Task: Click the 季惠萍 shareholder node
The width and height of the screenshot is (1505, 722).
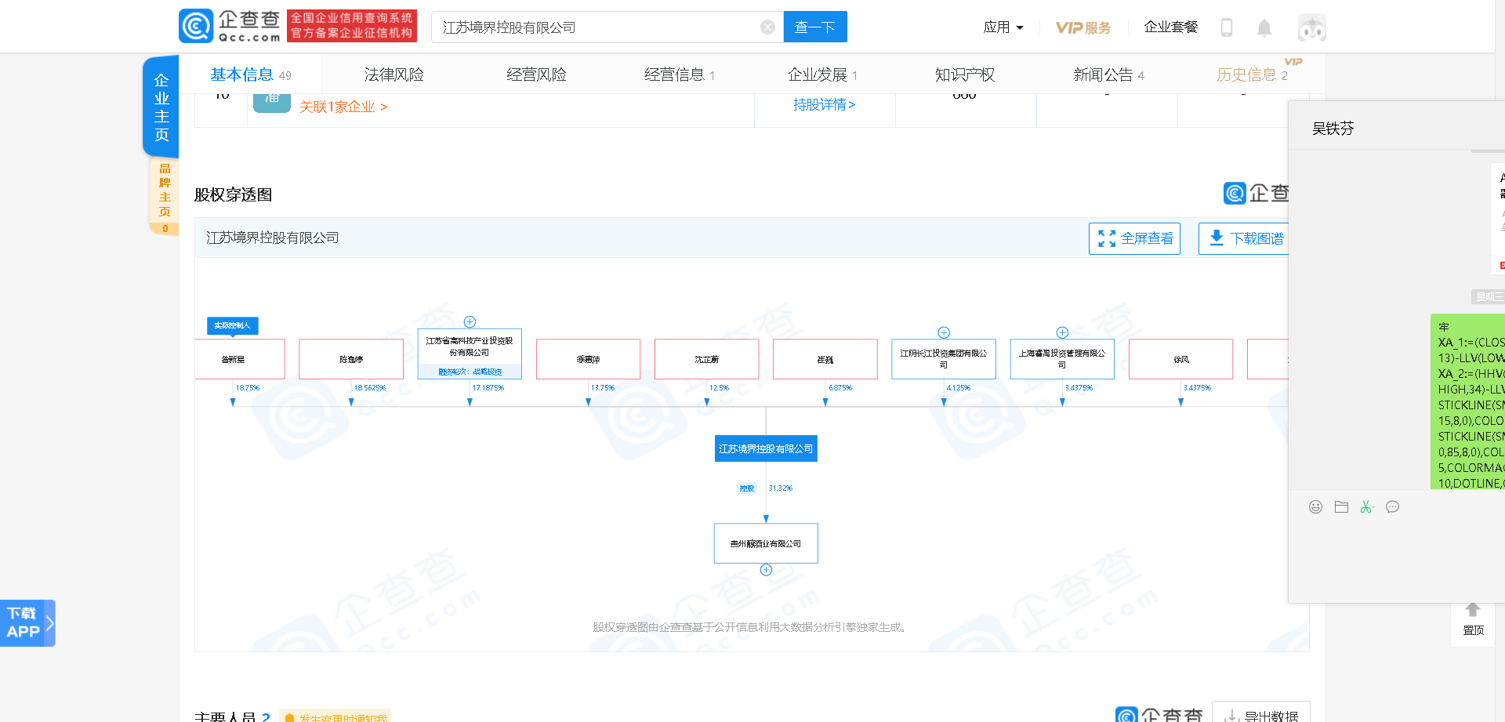Action: pos(588,359)
